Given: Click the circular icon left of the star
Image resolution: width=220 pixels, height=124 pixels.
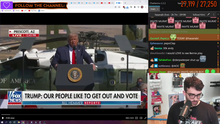Looking at the screenshot, I should (115, 7).
